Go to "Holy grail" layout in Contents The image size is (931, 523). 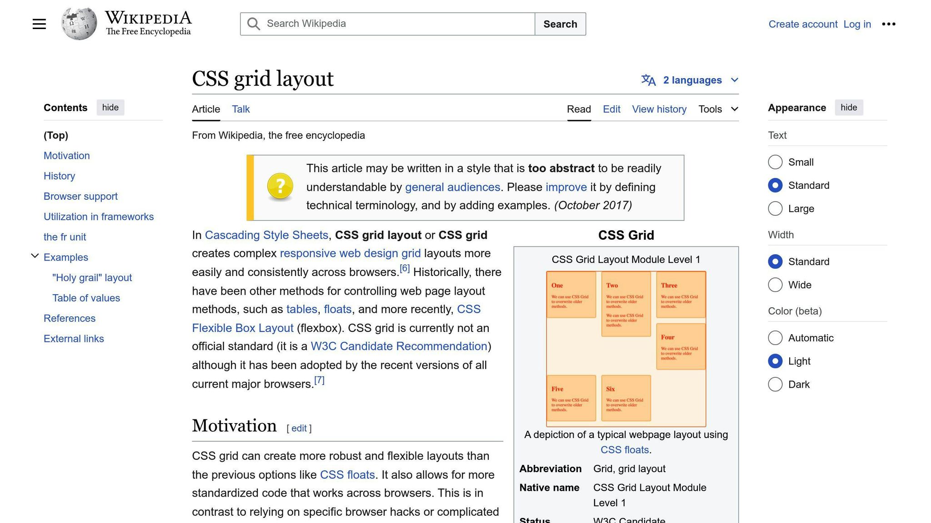point(92,278)
